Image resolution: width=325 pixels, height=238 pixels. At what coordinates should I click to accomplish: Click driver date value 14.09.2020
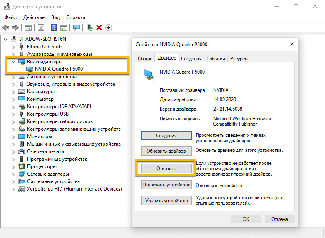click(x=225, y=99)
